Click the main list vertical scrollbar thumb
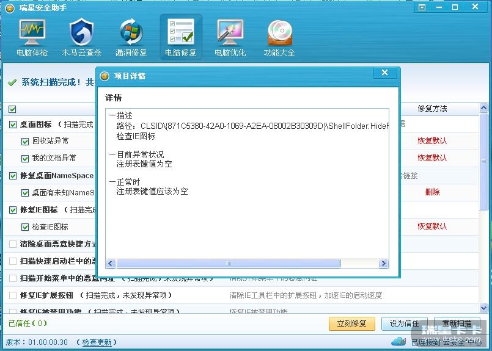Screen dimensions: 492x351 483,162
